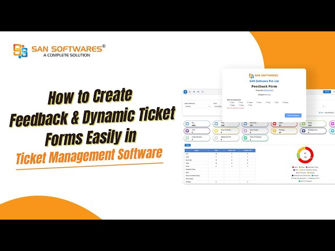Open the green Close tickets card icon
This screenshot has height=251, width=335.
pyautogui.click(x=304, y=124)
